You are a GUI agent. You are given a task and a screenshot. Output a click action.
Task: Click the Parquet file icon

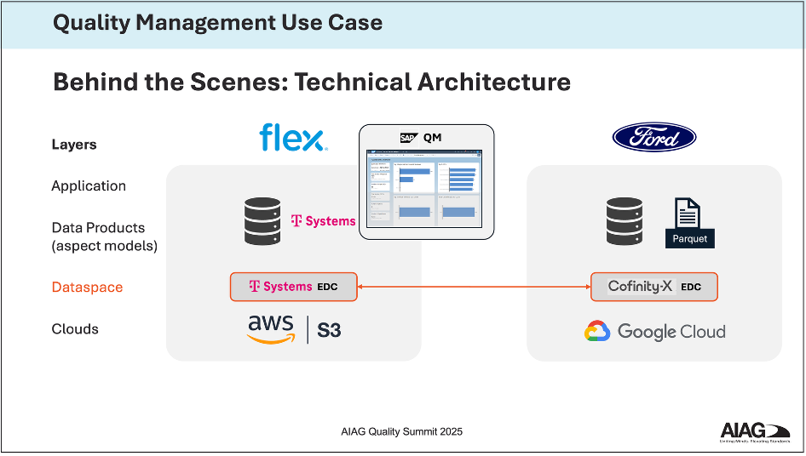[689, 223]
